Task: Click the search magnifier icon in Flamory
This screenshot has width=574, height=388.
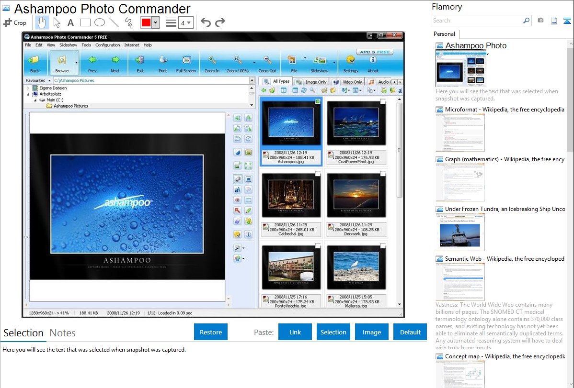Action: click(x=527, y=21)
